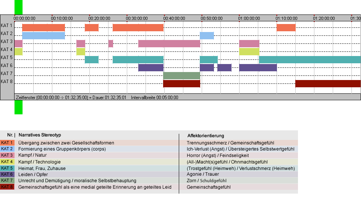Click the orange KAT 1 swatch in the legend
361x202 pixels.
7,143
